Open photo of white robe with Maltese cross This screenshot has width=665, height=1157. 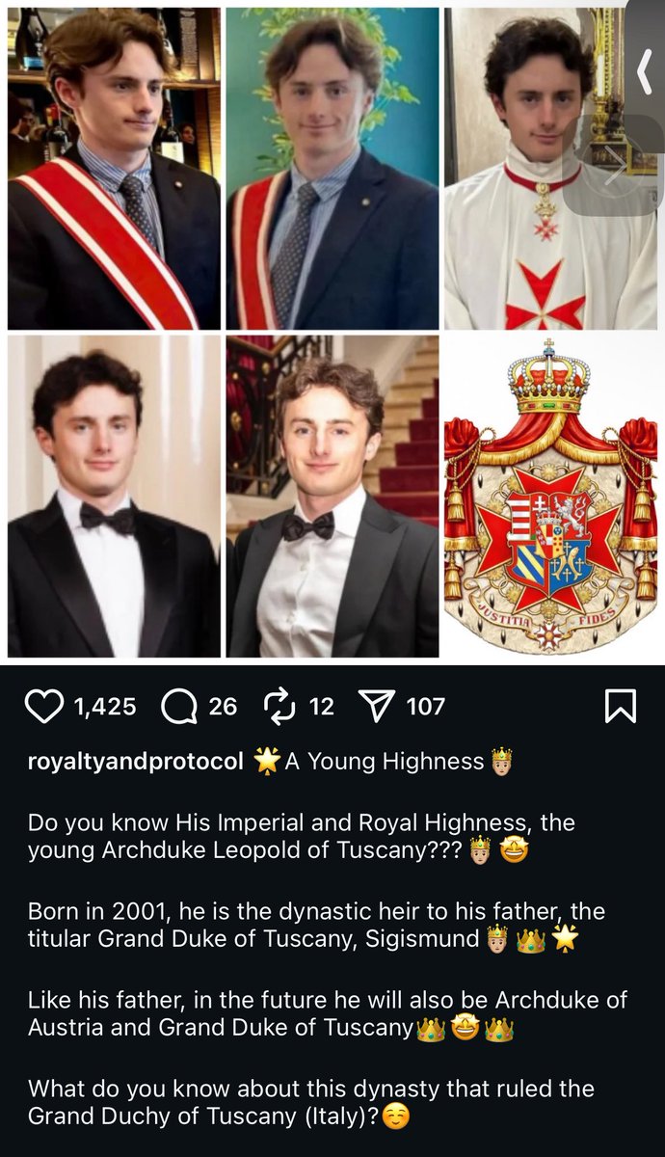pyautogui.click(x=551, y=169)
